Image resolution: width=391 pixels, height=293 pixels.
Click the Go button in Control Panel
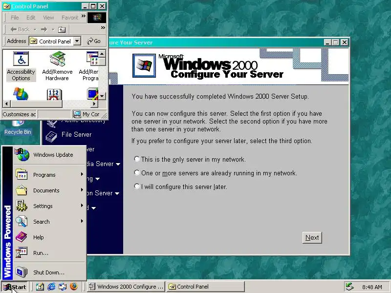click(x=94, y=41)
